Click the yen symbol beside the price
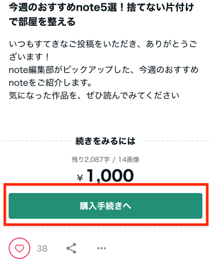The height and width of the screenshot is (267, 211). click(x=80, y=178)
